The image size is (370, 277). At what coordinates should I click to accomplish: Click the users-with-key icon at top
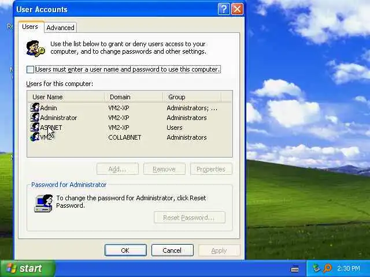(x=35, y=48)
